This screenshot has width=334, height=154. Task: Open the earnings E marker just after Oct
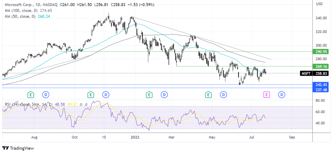90,94
